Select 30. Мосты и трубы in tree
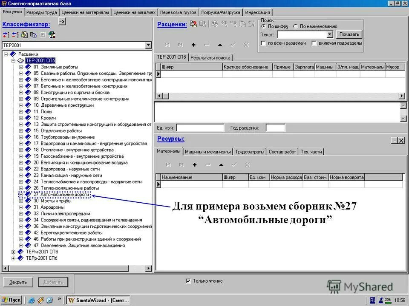The height and width of the screenshot is (306, 409). pos(52,201)
